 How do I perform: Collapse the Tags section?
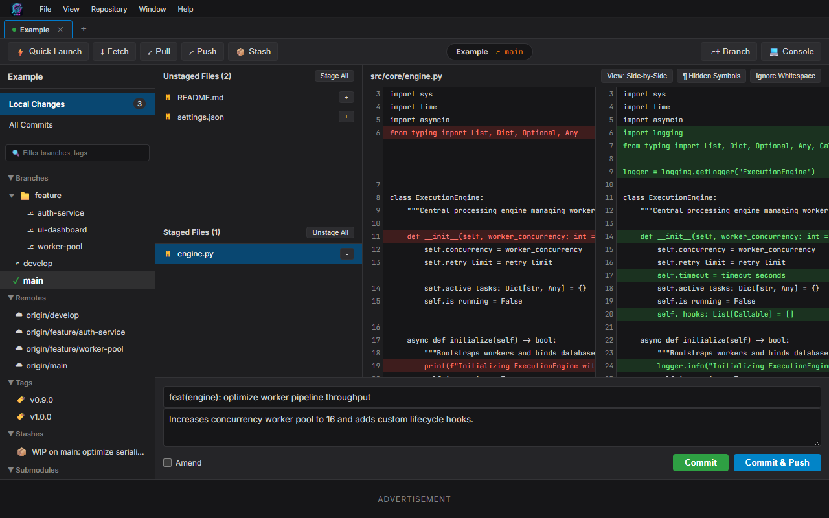[11, 383]
